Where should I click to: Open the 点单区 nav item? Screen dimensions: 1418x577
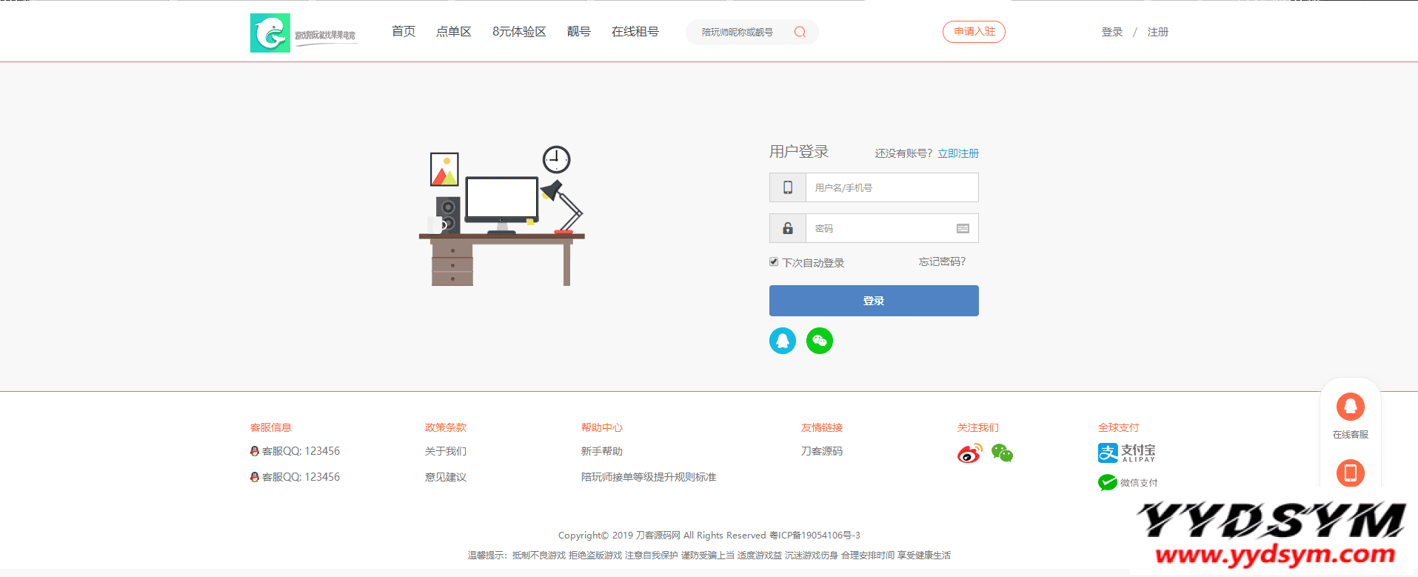[x=454, y=32]
